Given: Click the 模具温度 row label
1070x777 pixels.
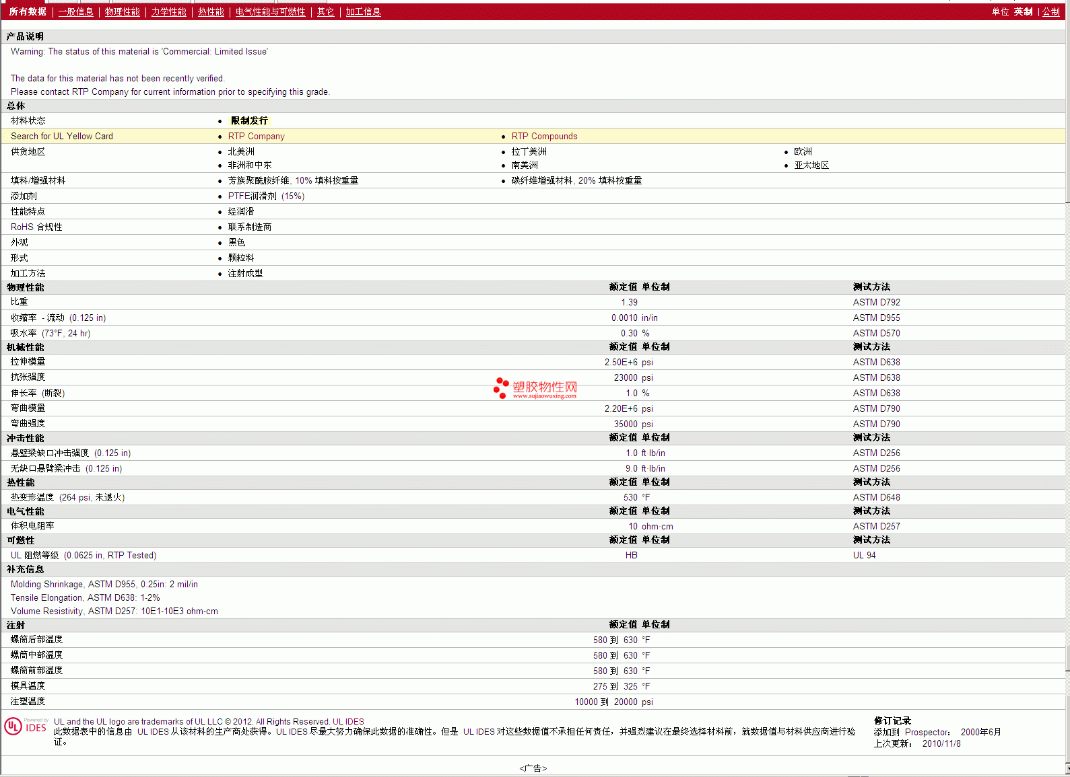Looking at the screenshot, I should point(28,686).
